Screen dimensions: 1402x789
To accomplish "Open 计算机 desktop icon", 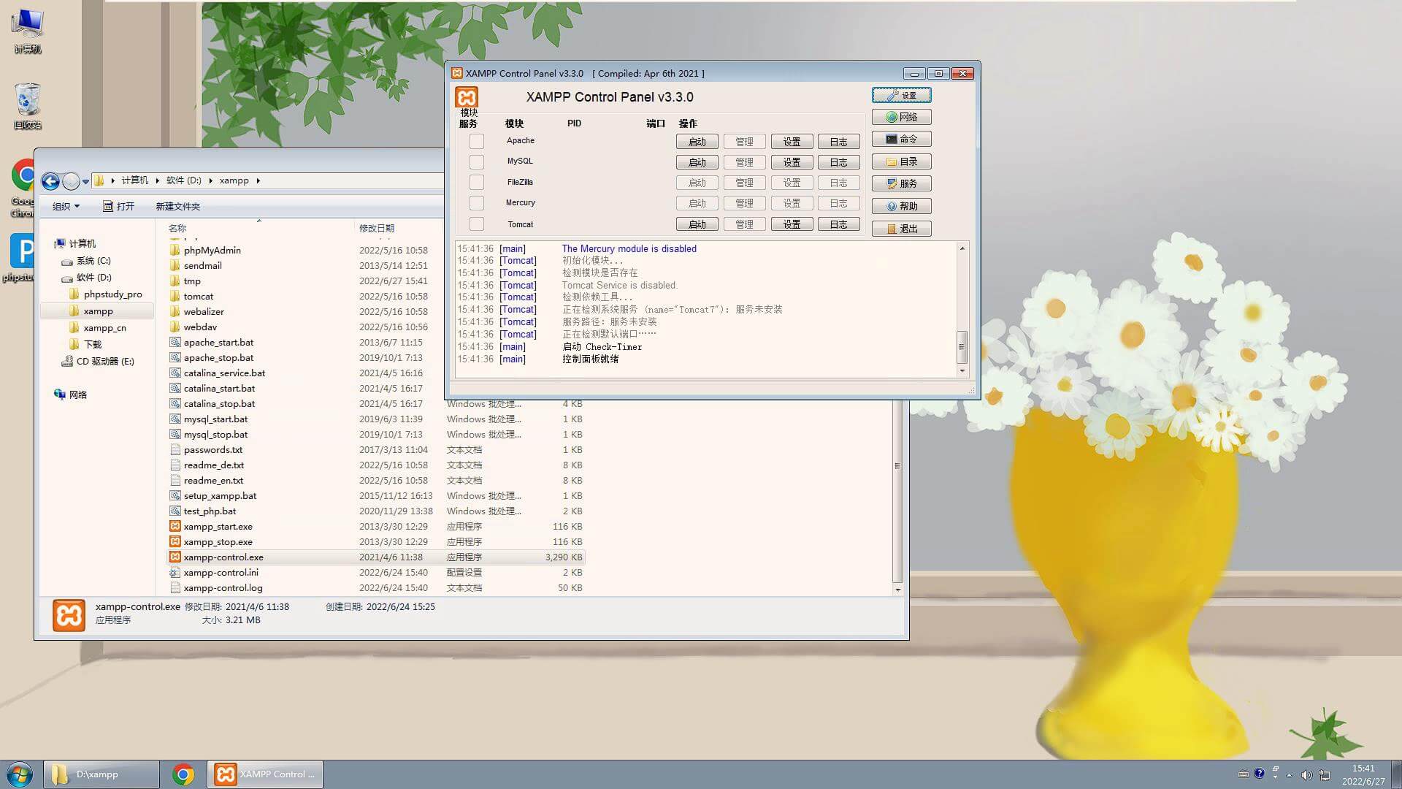I will click(27, 31).
